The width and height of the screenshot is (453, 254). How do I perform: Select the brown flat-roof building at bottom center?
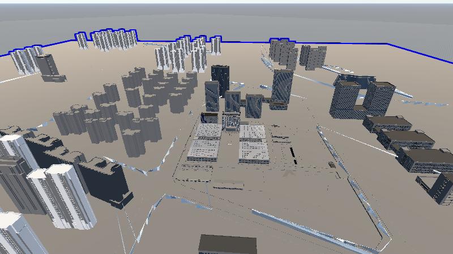pos(227,245)
